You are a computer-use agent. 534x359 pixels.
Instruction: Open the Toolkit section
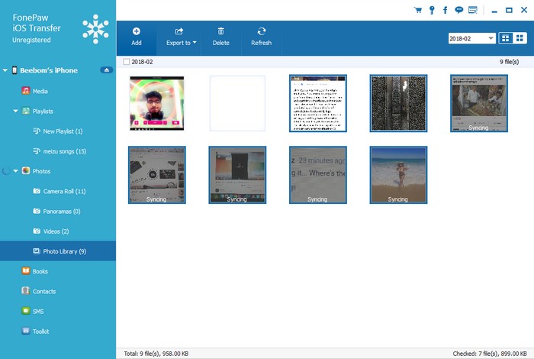pyautogui.click(x=41, y=331)
